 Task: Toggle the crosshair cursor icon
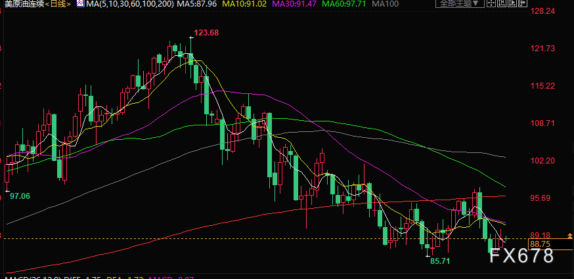(x=491, y=3)
